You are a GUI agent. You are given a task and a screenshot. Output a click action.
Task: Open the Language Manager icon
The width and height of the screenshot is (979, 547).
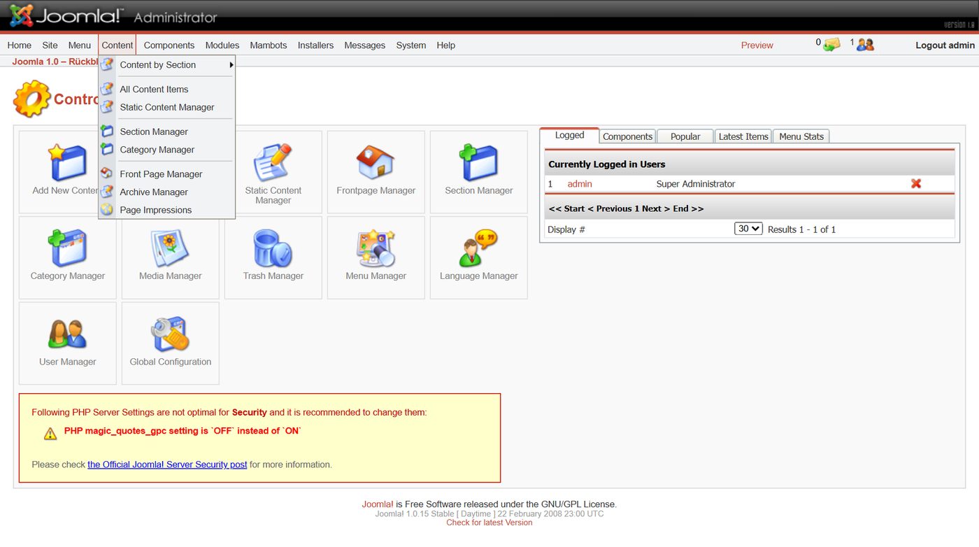point(478,248)
